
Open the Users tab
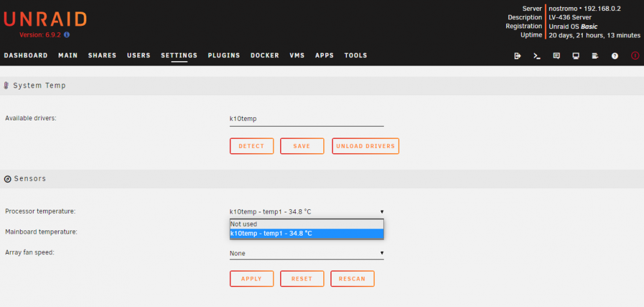[x=139, y=55]
